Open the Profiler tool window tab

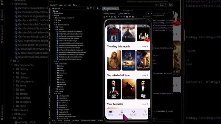(x=67, y=121)
